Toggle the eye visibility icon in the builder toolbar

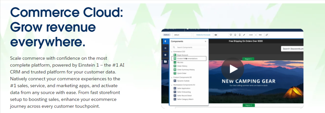(x=216, y=35)
